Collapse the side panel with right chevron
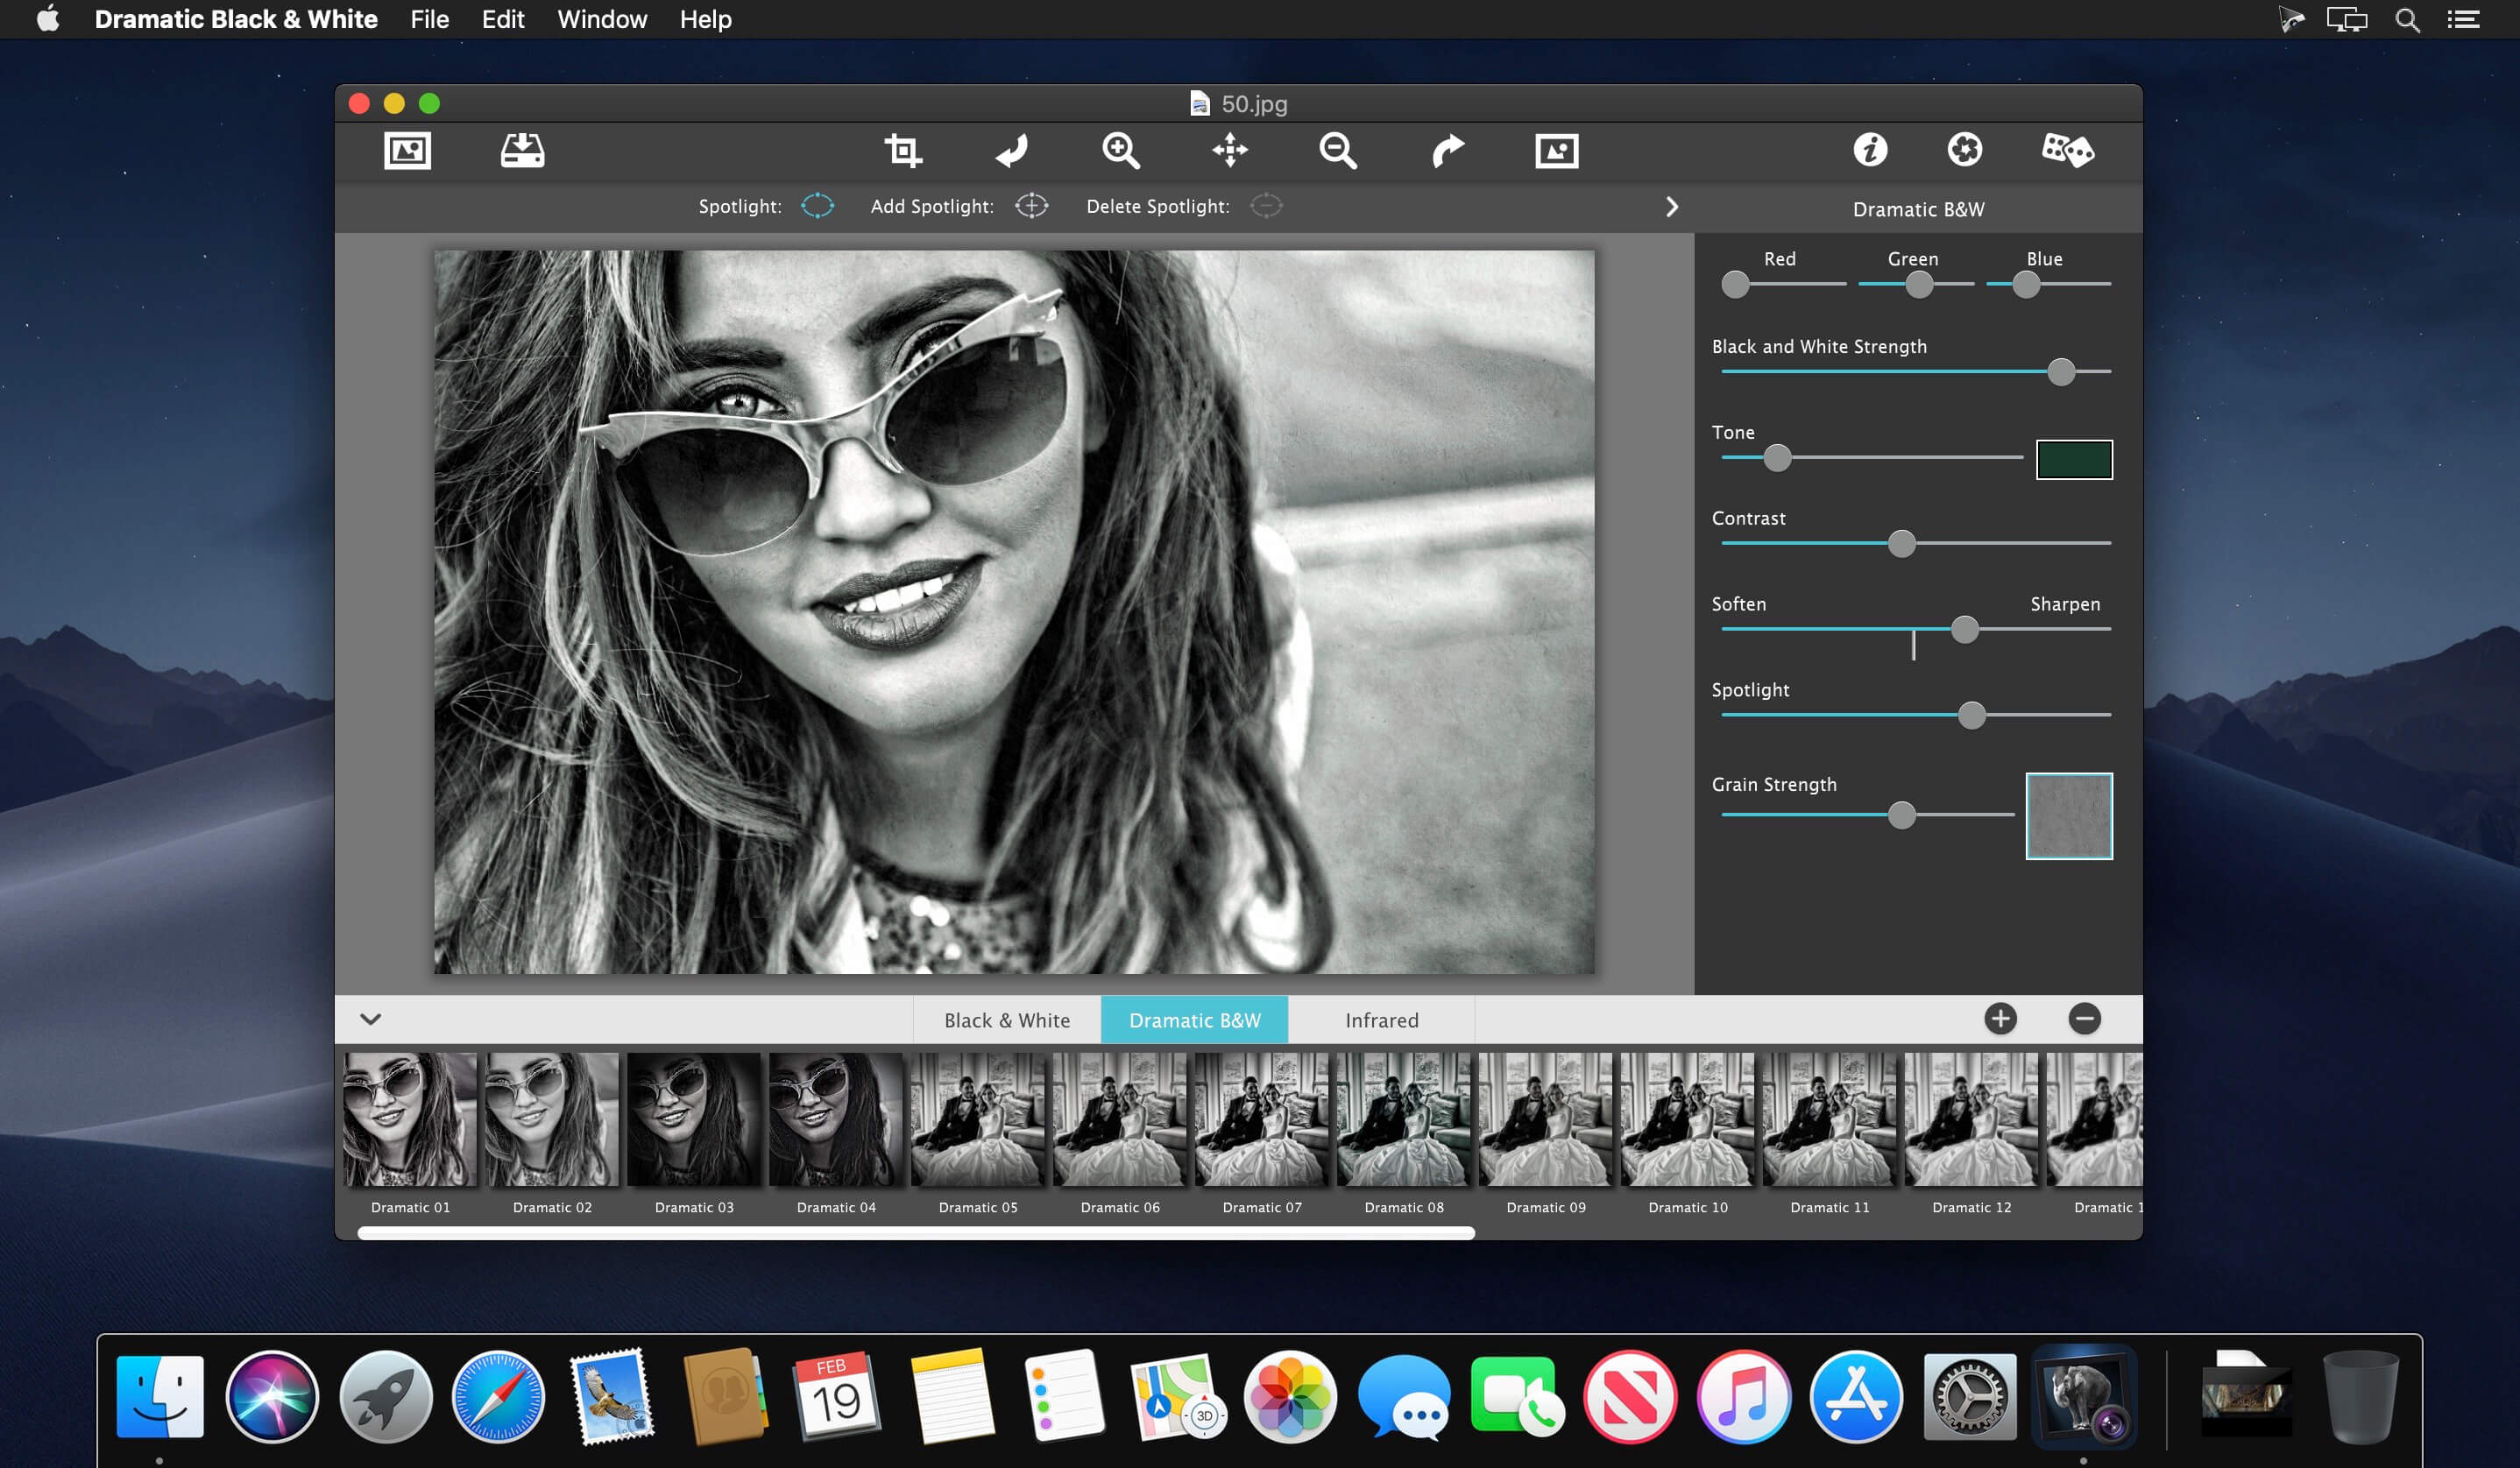Viewport: 2520px width, 1468px height. pos(1672,207)
